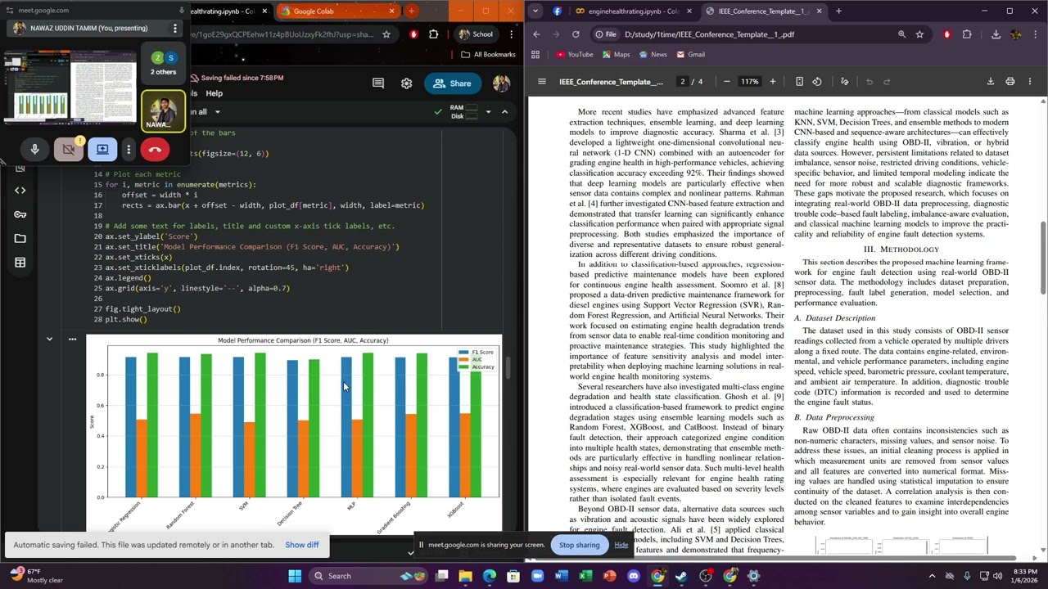Click Show diff link in notification
1048x589 pixels.
302,545
